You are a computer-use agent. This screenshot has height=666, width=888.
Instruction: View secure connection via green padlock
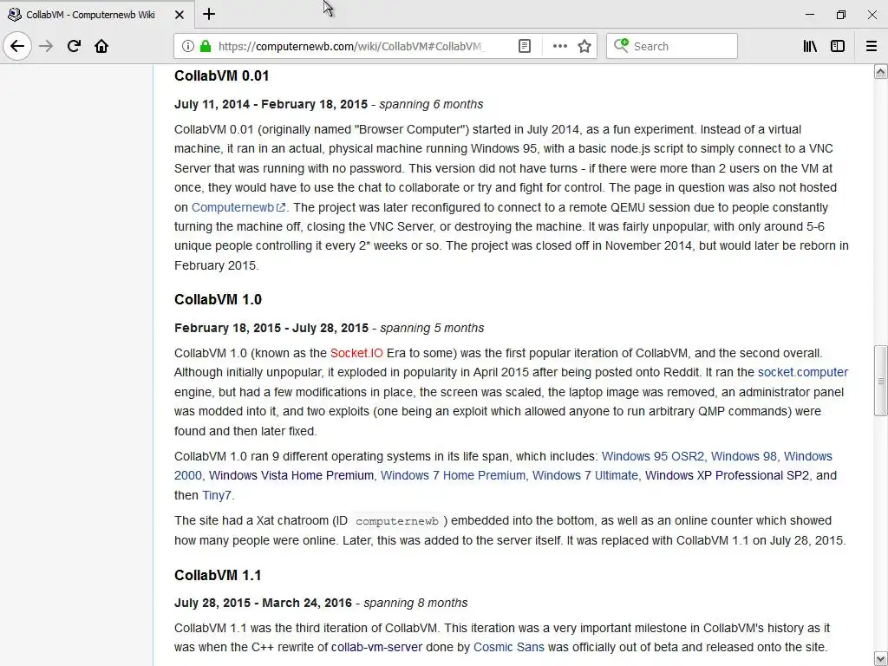point(205,46)
